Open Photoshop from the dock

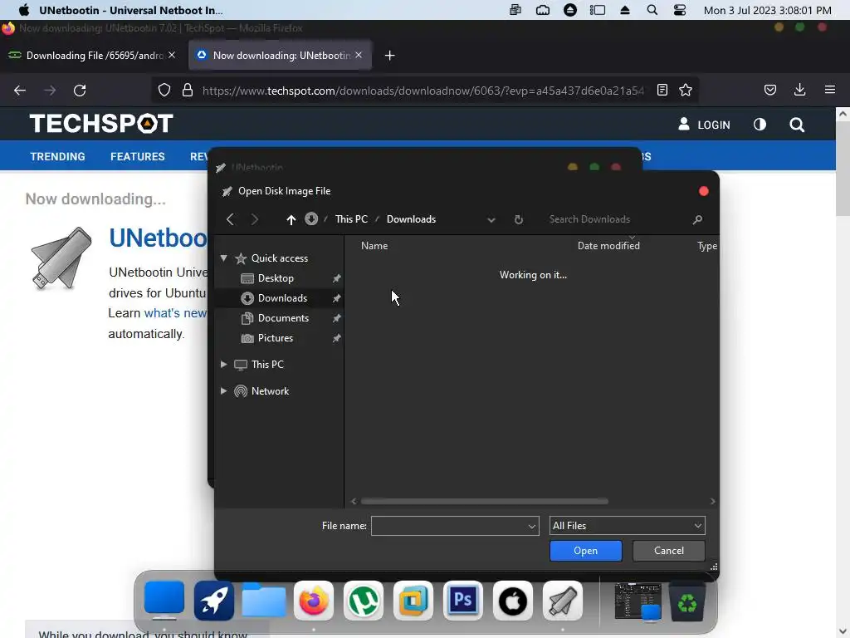tap(463, 601)
